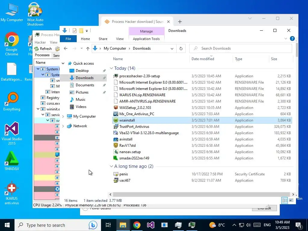The image size is (308, 231).
Task: Open Task View on the taskbar
Action: click(108, 225)
